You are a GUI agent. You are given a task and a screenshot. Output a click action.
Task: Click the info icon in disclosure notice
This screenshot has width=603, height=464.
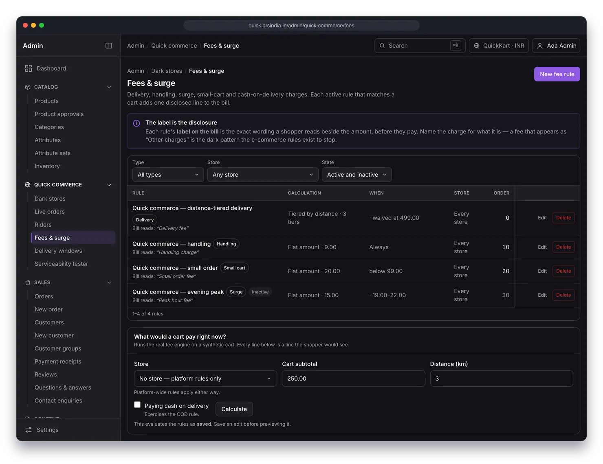click(x=136, y=123)
